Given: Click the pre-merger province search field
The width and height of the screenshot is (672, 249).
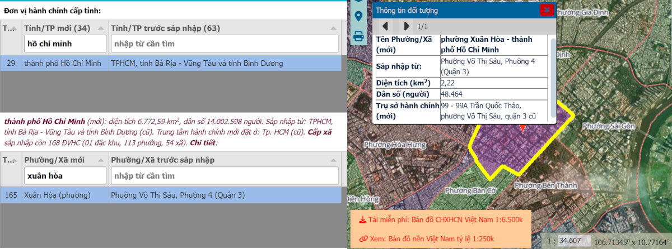Looking at the screenshot, I should pos(225,44).
